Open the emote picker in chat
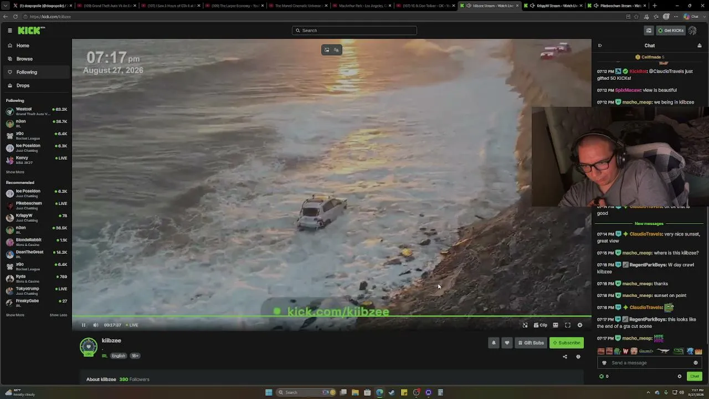This screenshot has height=399, width=709. point(696,363)
